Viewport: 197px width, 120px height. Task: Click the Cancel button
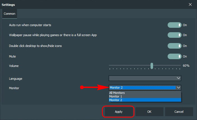coord(179,112)
